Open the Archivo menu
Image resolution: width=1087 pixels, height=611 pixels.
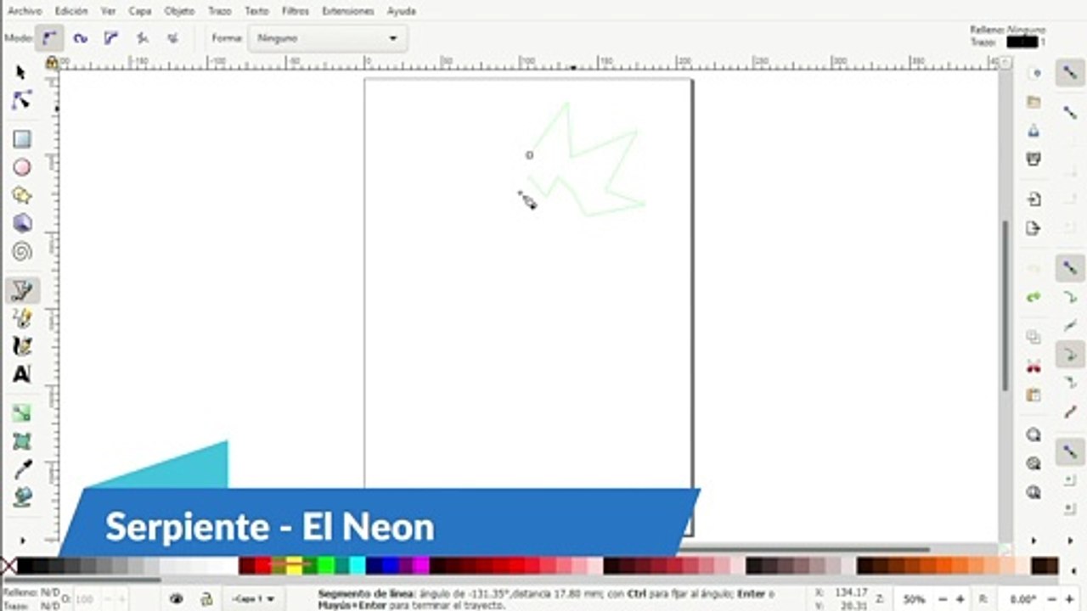click(25, 11)
